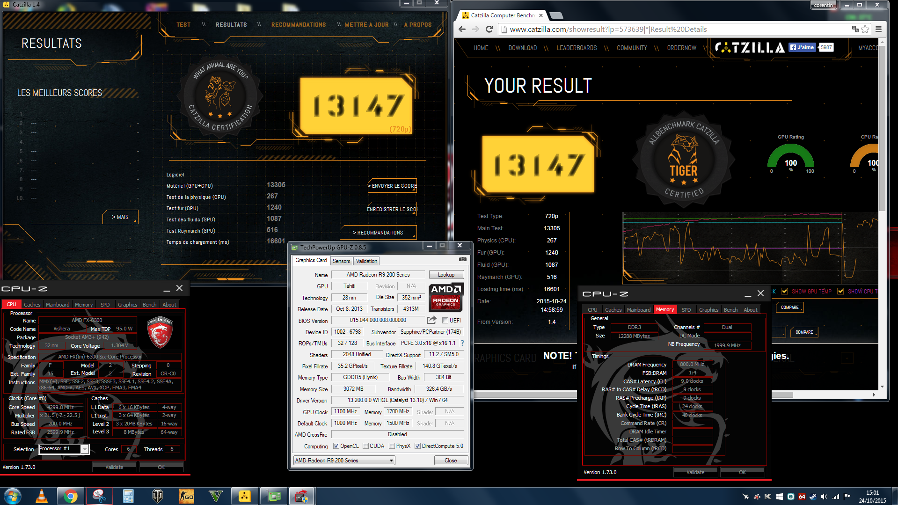Screen dimensions: 898x505
Task: Open the Graphics tab in the right CPU-Z window
Action: (708, 310)
